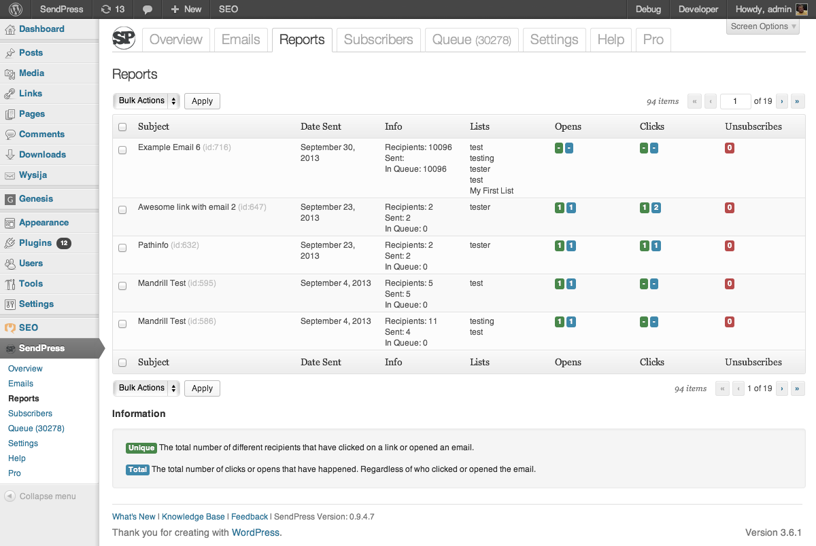Click the blue total Clicks badge for Awesome link
The height and width of the screenshot is (546, 816).
[656, 208]
